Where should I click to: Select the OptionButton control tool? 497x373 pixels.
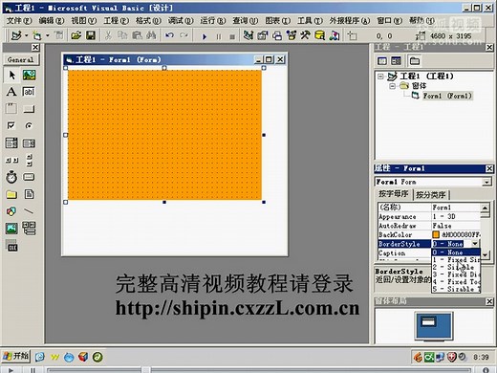click(29, 125)
